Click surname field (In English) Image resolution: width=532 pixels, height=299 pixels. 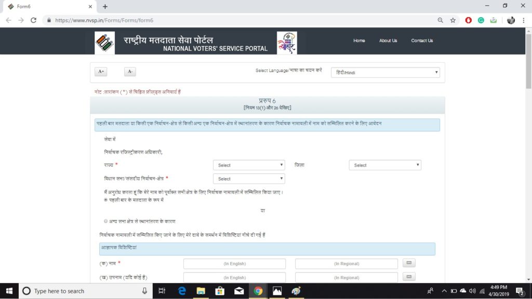234,277
